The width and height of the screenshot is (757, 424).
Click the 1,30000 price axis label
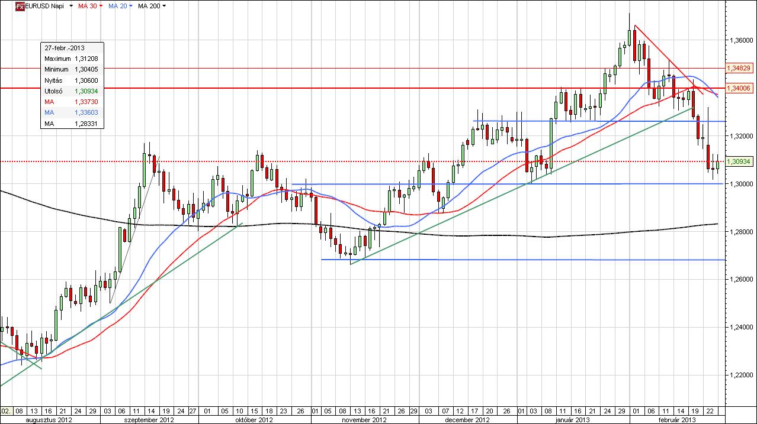coord(740,184)
